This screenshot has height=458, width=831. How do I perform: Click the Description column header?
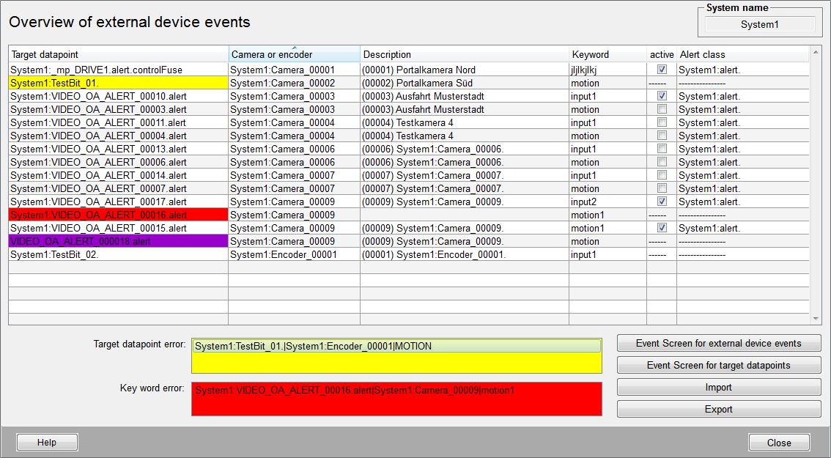(x=464, y=55)
